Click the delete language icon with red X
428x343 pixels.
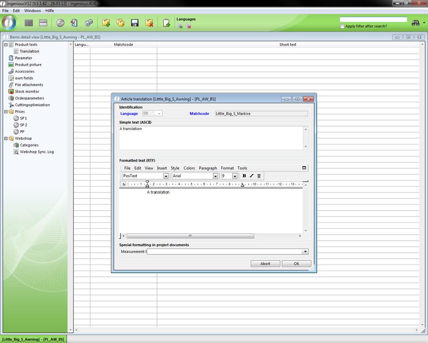pyautogui.click(x=189, y=26)
